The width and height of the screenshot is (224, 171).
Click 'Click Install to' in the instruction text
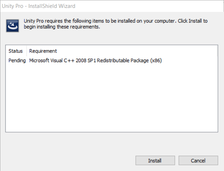click(x=192, y=21)
